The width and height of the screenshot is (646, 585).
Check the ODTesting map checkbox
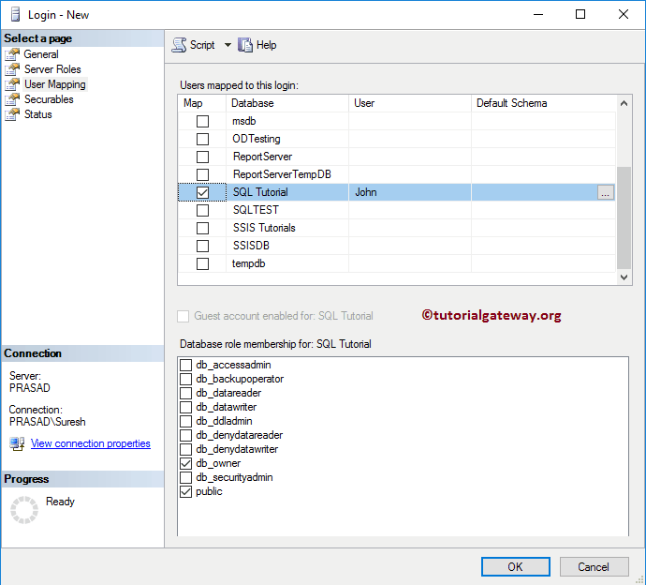202,139
